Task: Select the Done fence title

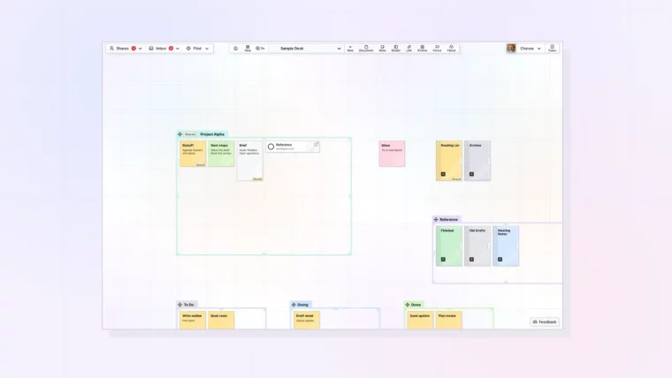Action: click(x=416, y=305)
